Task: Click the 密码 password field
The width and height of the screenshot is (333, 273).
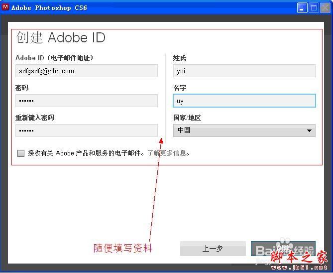Action: coord(87,101)
